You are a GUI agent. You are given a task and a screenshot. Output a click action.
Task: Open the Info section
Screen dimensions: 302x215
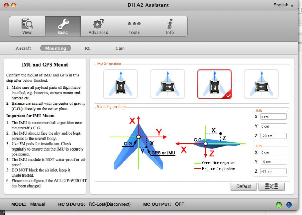tap(170, 26)
